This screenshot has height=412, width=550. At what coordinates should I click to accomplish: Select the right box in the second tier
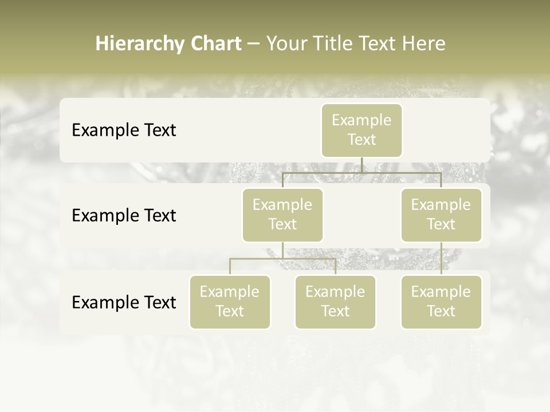441,215
